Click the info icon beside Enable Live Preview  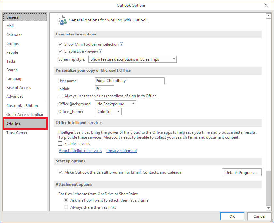click(101, 51)
